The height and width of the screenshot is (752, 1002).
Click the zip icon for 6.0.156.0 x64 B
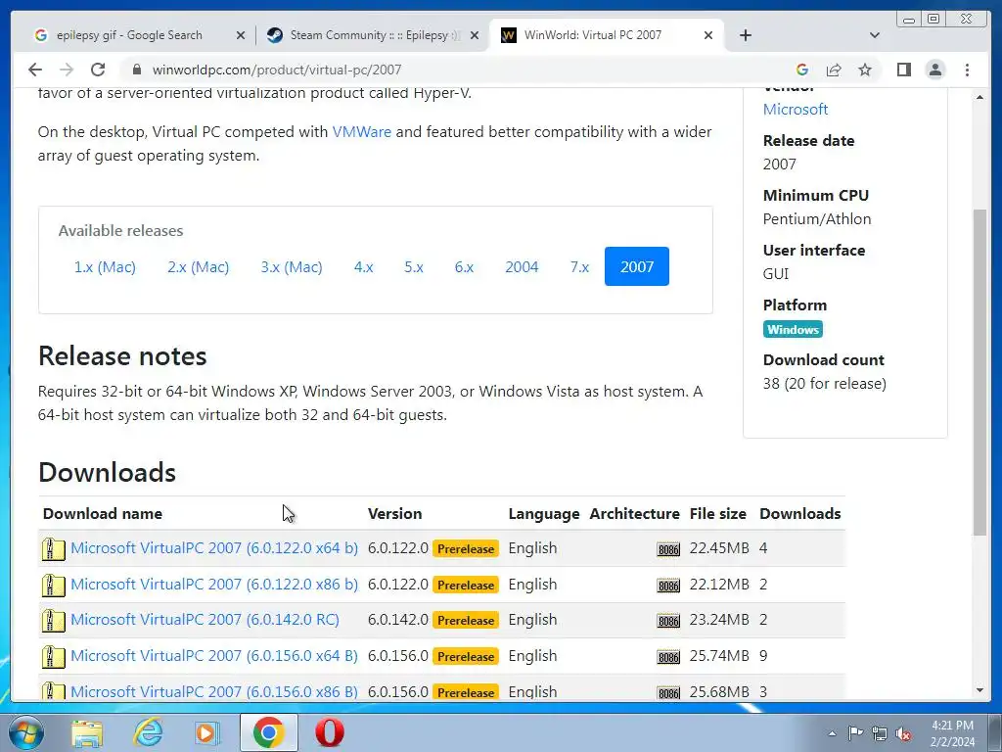[x=53, y=657]
